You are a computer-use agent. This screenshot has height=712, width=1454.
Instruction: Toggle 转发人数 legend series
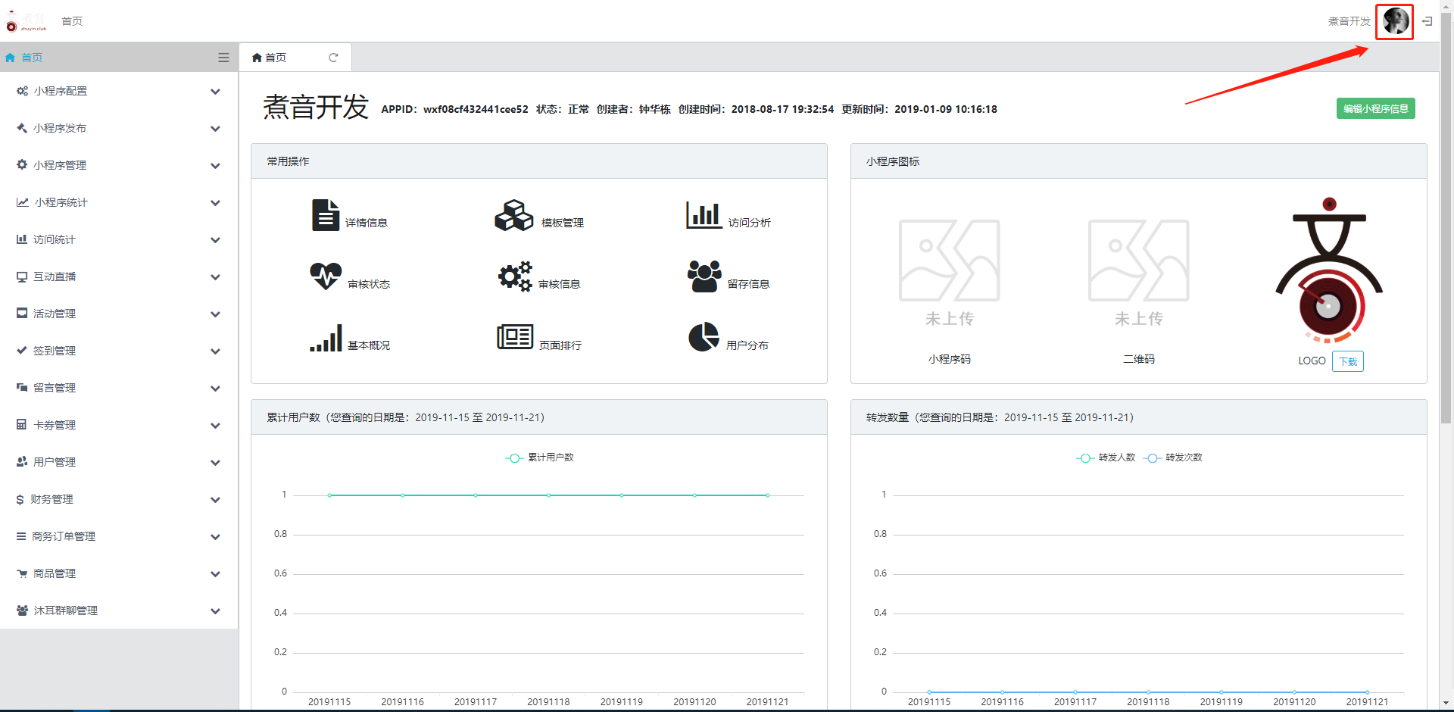[1106, 457]
